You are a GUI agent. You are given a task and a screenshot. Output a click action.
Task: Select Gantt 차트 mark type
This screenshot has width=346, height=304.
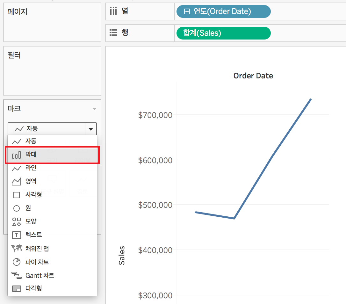click(52, 275)
